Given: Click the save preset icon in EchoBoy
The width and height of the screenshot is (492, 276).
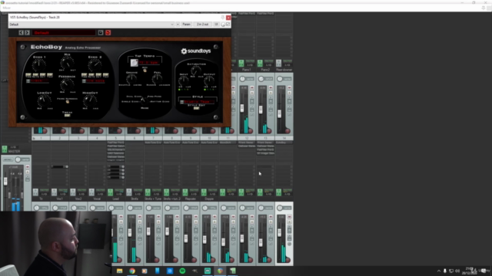Looking at the screenshot, I should point(101,32).
